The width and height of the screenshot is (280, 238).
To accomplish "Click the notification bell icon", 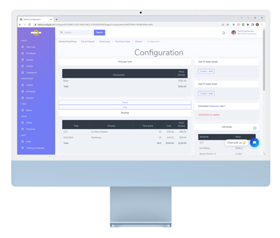I will point(224,33).
